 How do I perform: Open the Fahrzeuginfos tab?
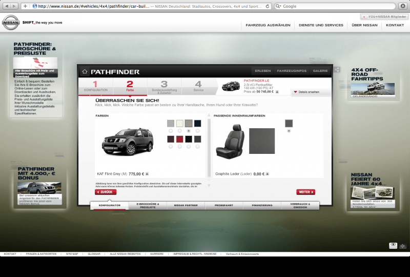(x=292, y=71)
